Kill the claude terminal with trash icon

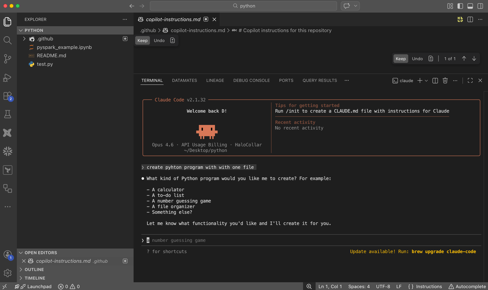[x=445, y=81]
